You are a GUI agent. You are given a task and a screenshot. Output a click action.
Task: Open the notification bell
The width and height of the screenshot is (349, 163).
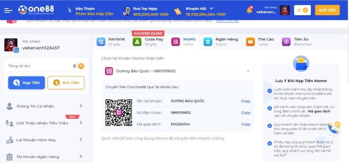pyautogui.click(x=250, y=10)
